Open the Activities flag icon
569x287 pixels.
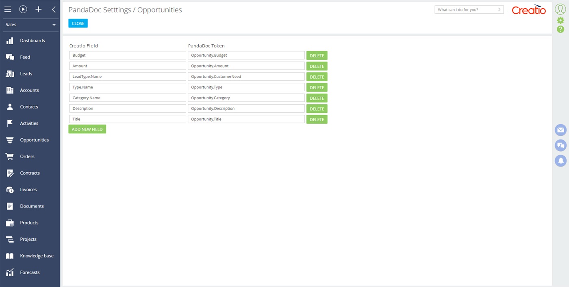point(10,123)
